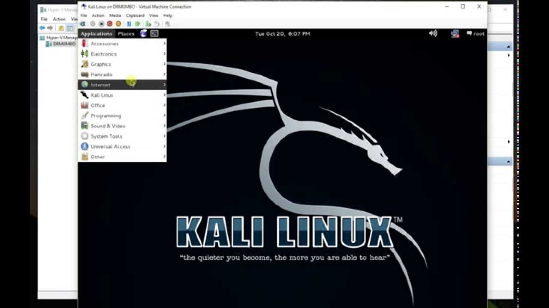Expand the Kali Linux submenu arrow

coord(164,95)
